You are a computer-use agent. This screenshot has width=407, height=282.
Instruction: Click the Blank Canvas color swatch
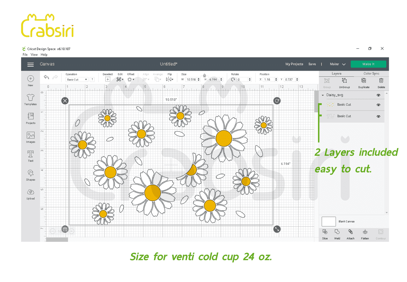pos(328,222)
